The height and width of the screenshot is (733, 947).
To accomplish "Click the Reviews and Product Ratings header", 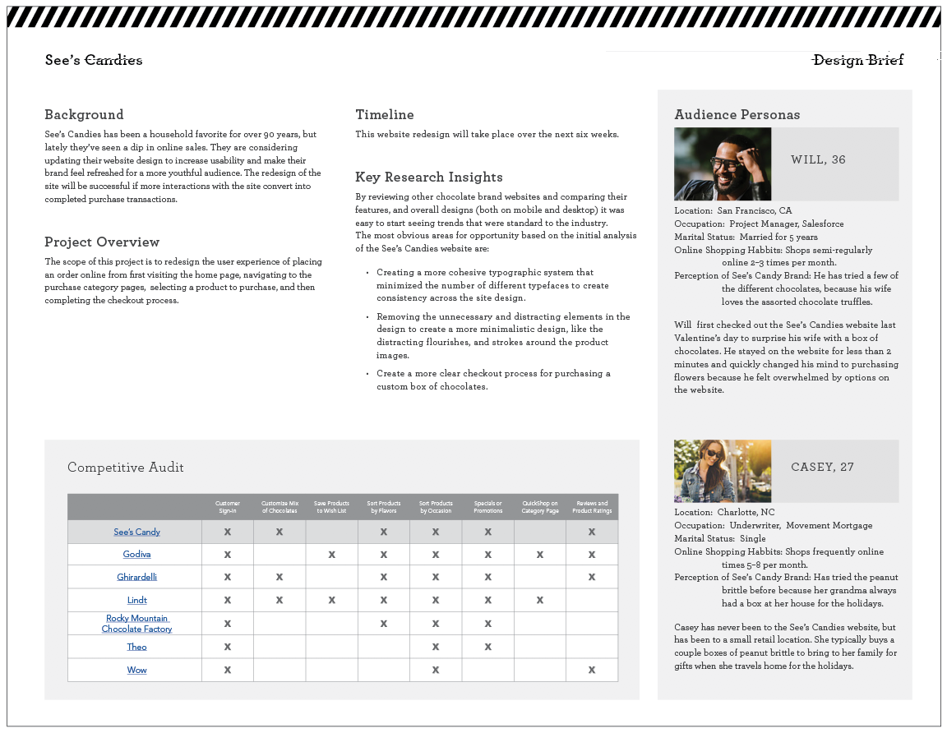I will pyautogui.click(x=592, y=507).
